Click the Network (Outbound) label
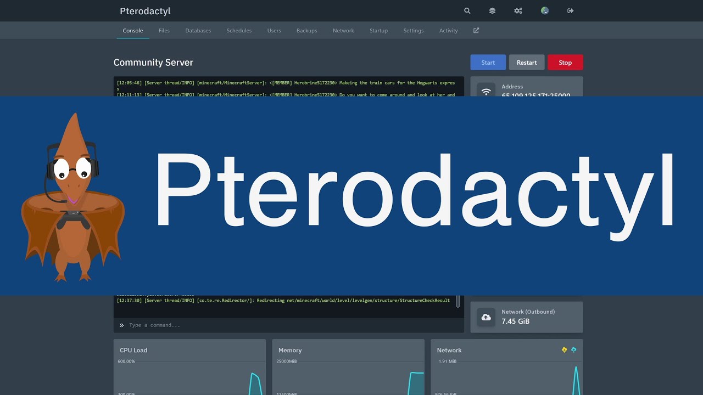 [528, 312]
